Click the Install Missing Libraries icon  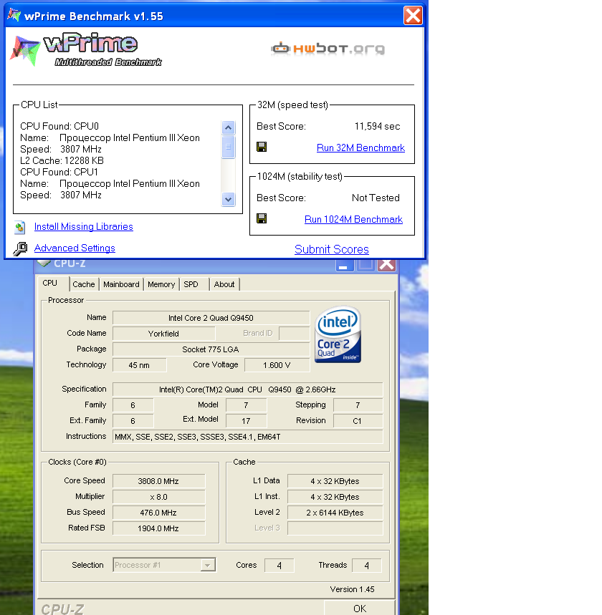coord(19,227)
